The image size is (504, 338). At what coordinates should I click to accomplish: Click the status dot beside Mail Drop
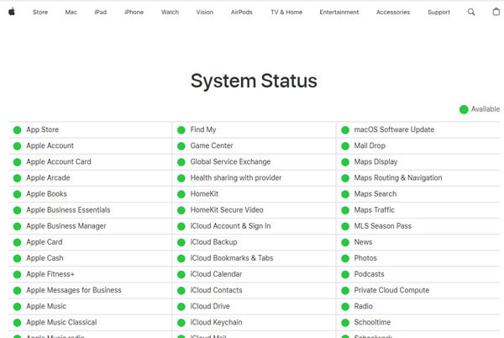coord(345,146)
